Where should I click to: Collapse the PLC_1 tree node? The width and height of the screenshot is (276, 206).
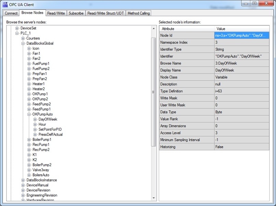click(17, 33)
